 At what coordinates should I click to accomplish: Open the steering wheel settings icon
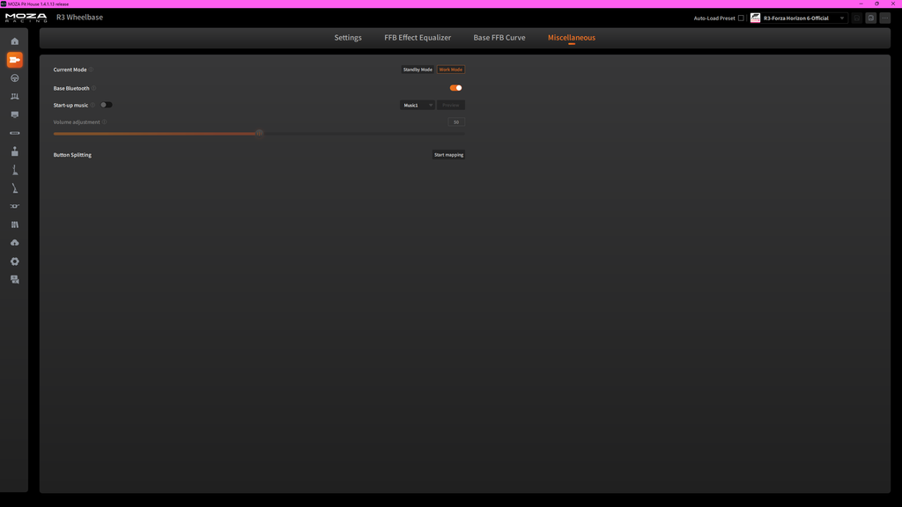15,78
